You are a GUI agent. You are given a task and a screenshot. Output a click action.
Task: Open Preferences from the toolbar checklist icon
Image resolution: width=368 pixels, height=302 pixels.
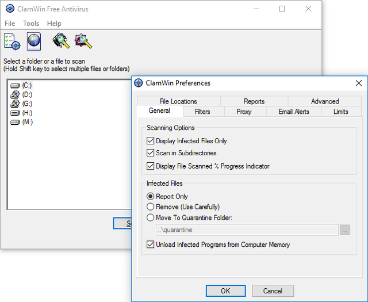point(11,41)
